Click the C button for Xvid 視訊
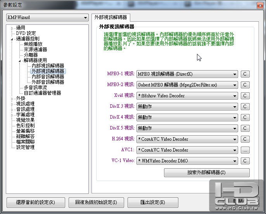The width and height of the screenshot is (266, 214). (x=245, y=96)
